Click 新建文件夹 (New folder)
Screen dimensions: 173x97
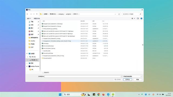point(37,19)
